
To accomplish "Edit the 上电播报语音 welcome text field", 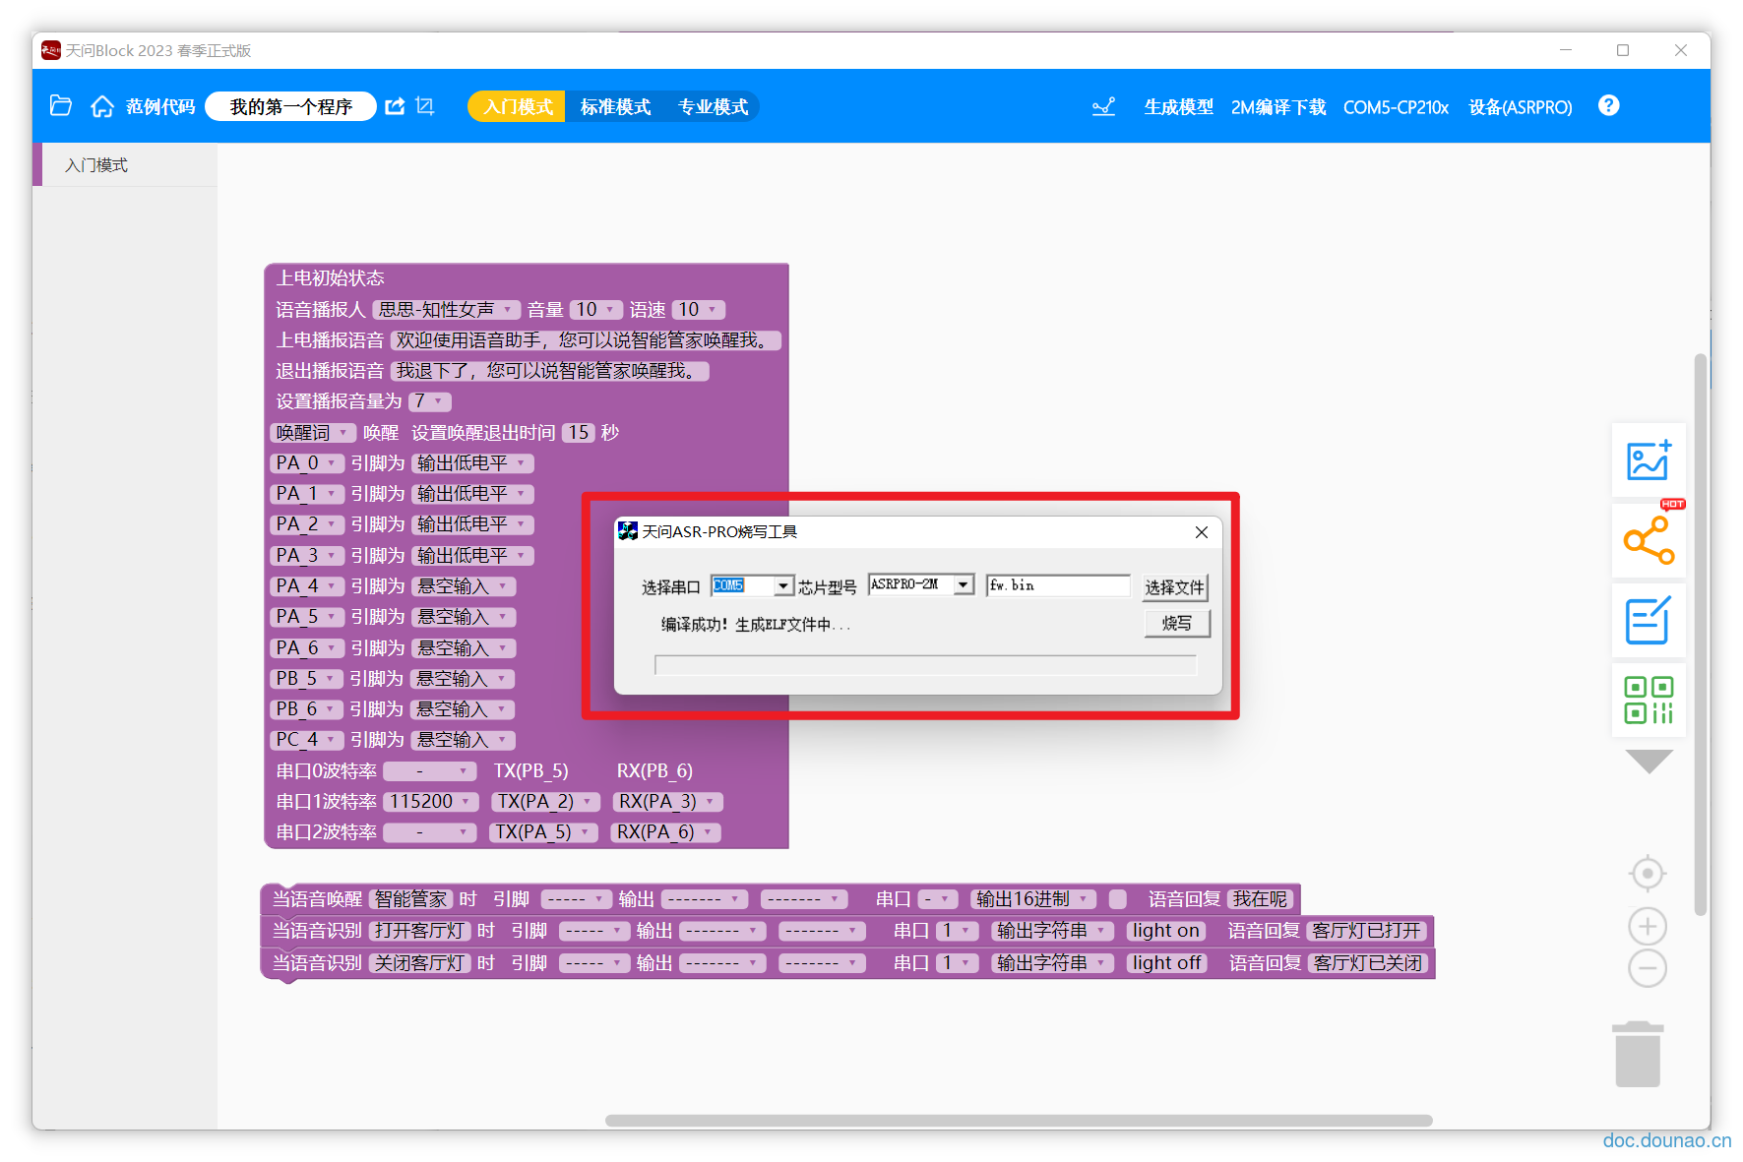I will pos(586,340).
